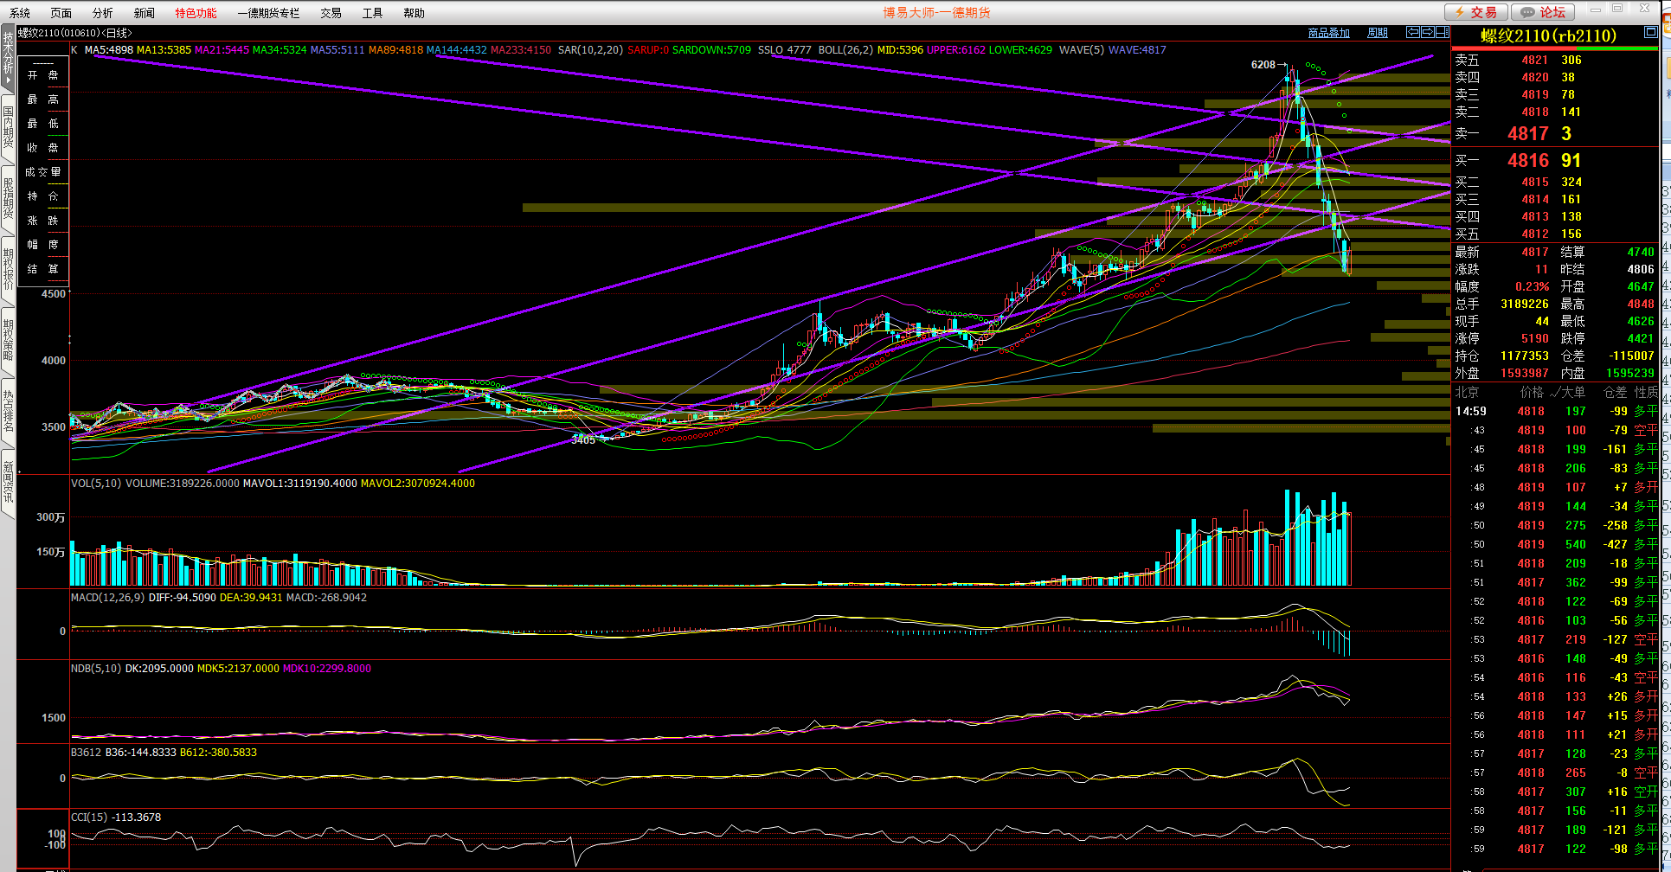Viewport: 1671px width, 872px height.
Task: Open the 论坛 forum chat button
Action: (1543, 12)
